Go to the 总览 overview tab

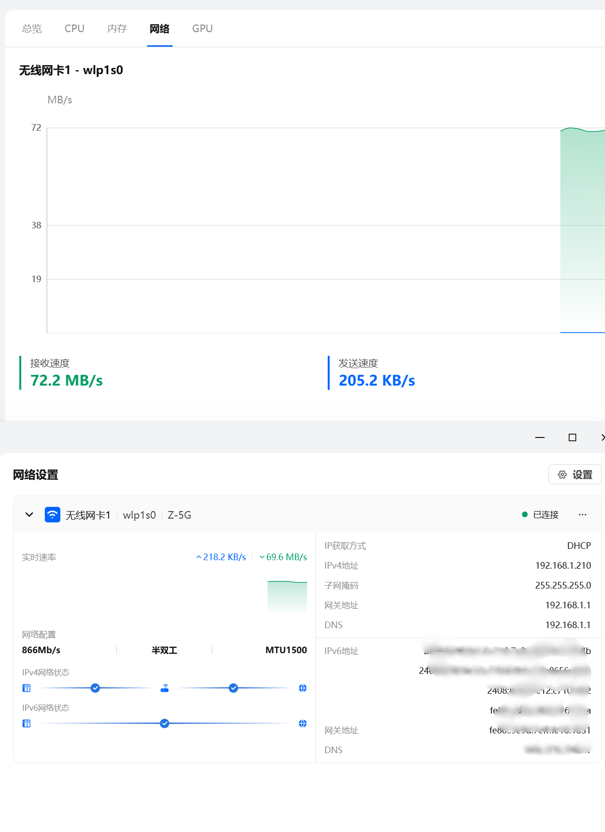(32, 29)
